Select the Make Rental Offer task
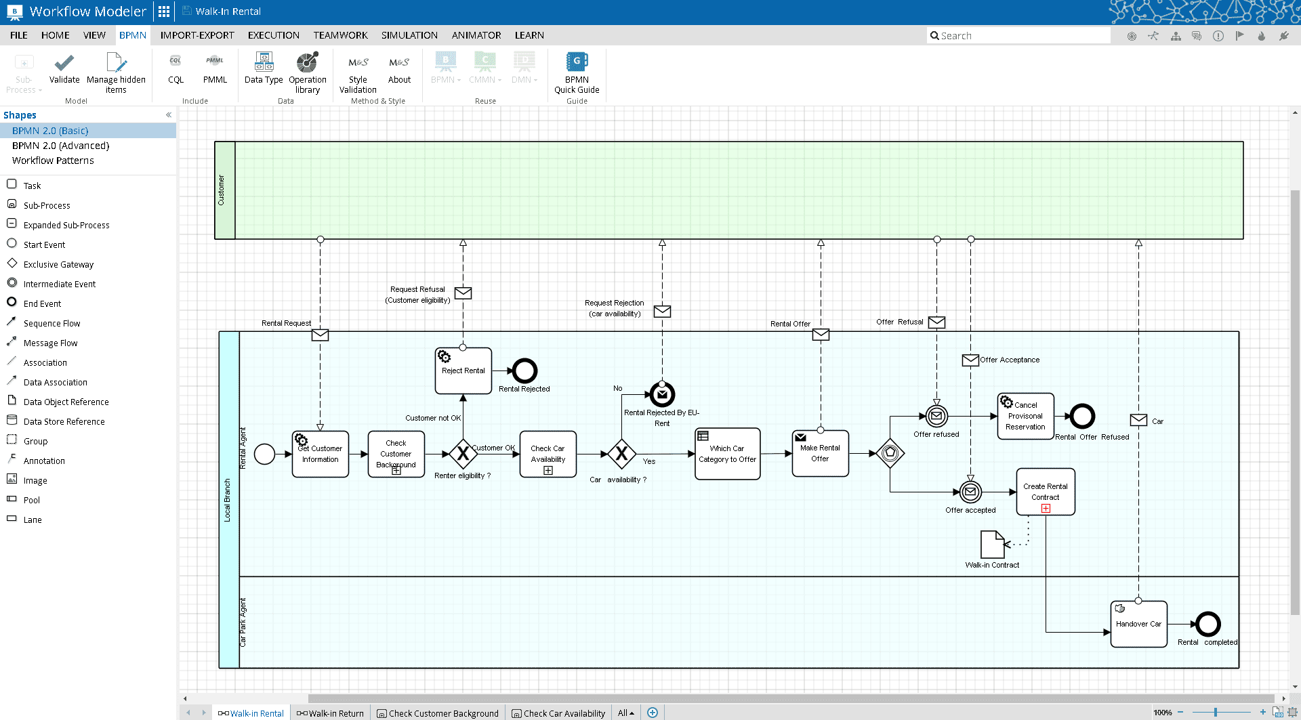Image resolution: width=1301 pixels, height=720 pixels. tap(820, 453)
